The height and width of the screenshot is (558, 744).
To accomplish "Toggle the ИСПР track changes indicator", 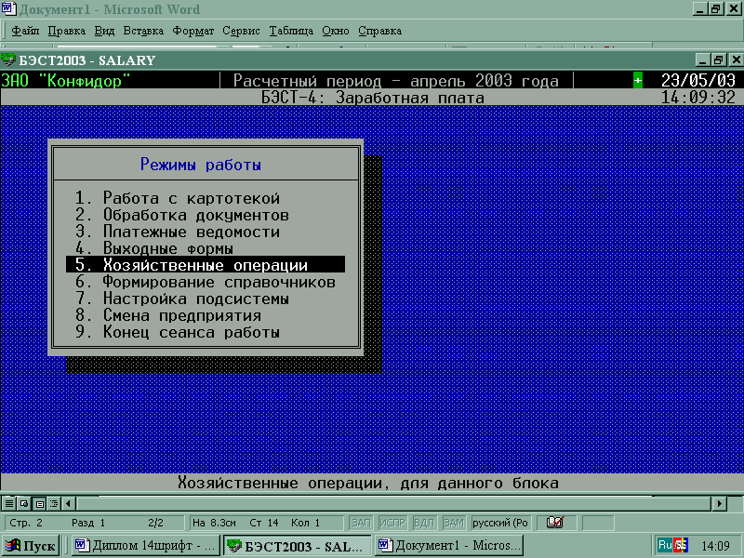I will (x=392, y=523).
